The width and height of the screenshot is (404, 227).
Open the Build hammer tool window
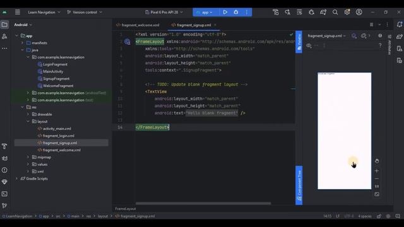4,146
